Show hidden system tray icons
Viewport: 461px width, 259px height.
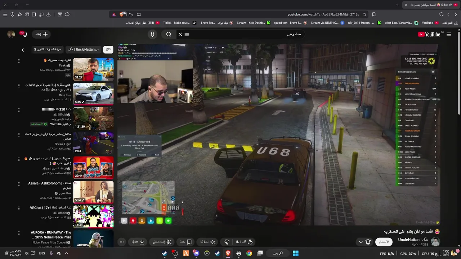coord(66,253)
